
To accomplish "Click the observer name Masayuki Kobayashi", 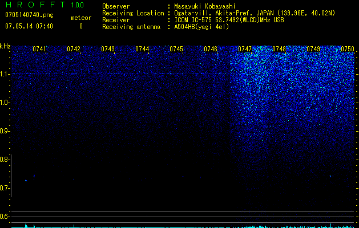I will 205,6.
